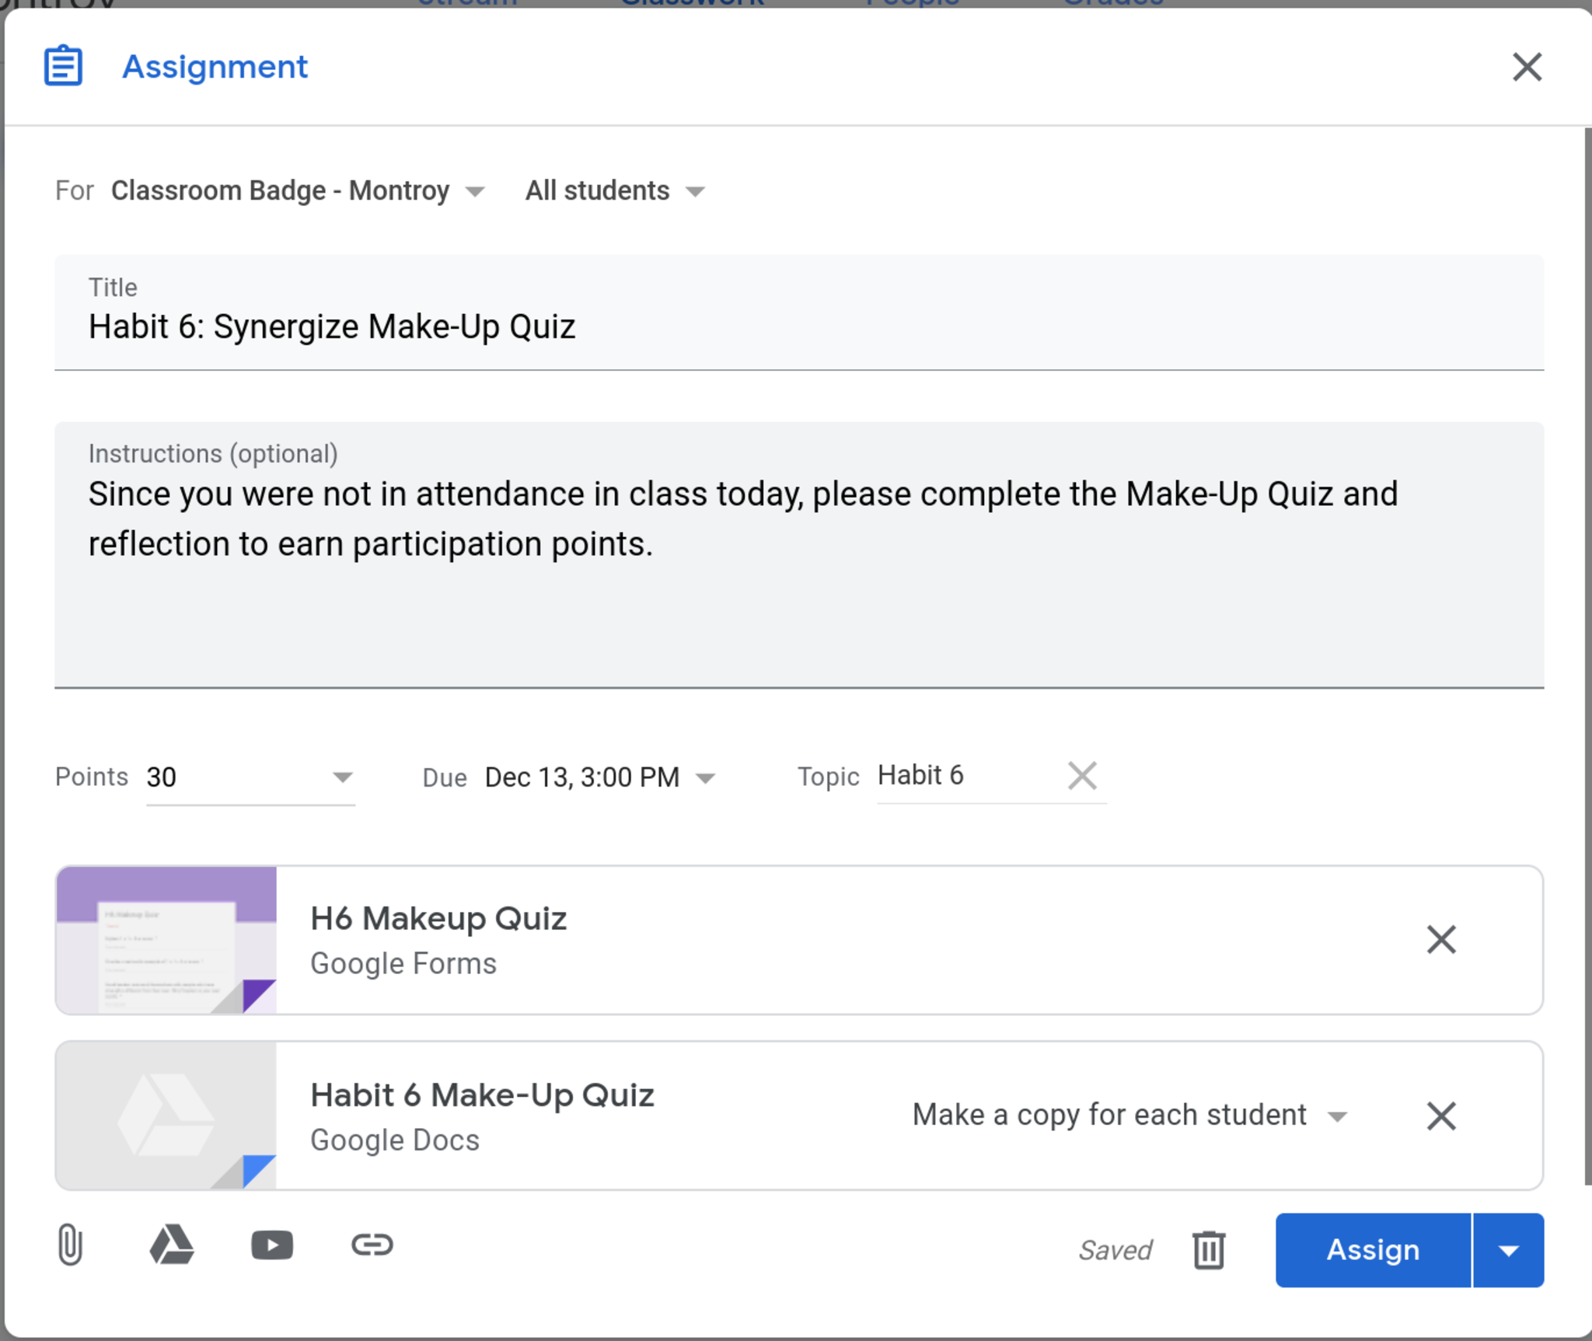Viewport: 1592px width, 1341px height.
Task: Delete the draft with the trash icon
Action: point(1209,1249)
